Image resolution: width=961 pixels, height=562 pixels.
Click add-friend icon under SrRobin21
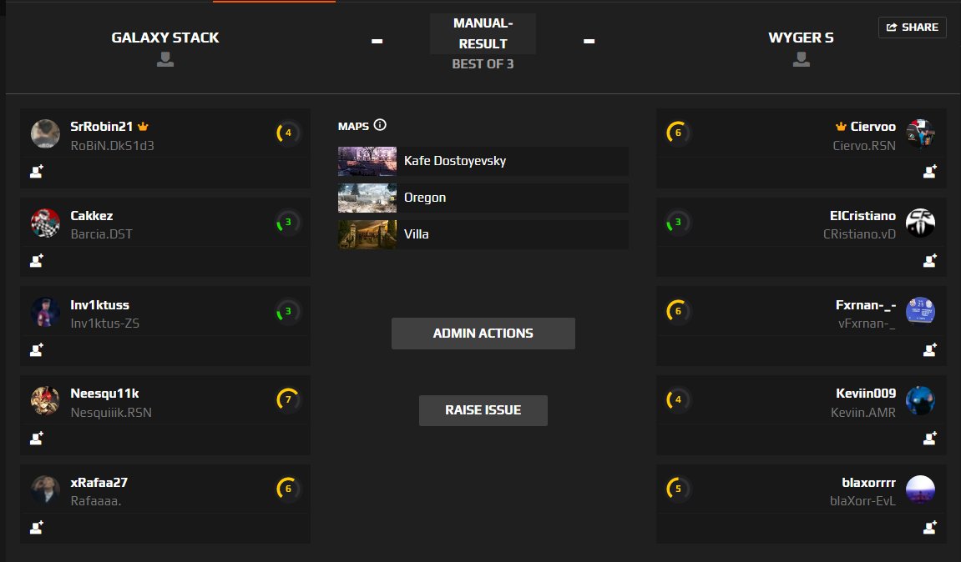tap(37, 172)
